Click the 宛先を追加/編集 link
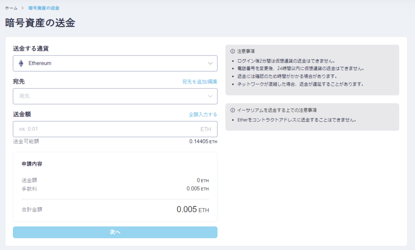This screenshot has width=415, height=250. (x=200, y=82)
